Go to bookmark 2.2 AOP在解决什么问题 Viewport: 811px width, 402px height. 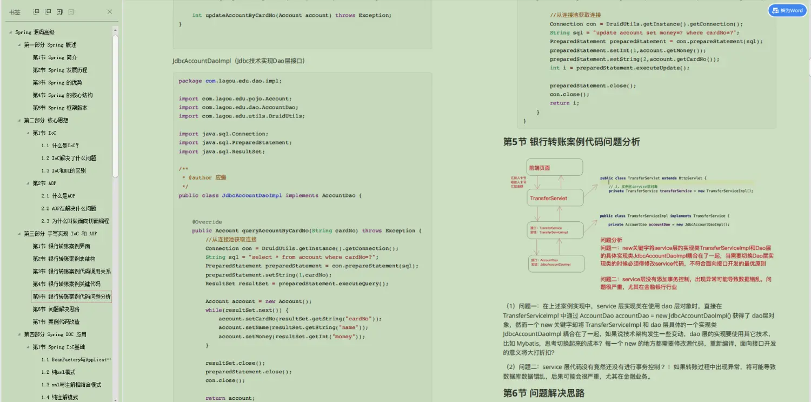click(69, 208)
